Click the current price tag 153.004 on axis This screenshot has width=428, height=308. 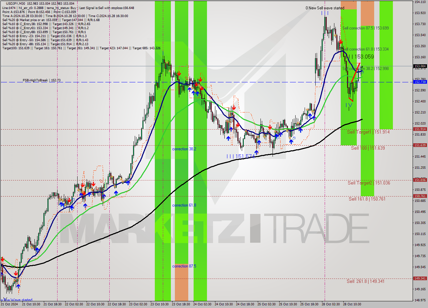pyautogui.click(x=420, y=66)
